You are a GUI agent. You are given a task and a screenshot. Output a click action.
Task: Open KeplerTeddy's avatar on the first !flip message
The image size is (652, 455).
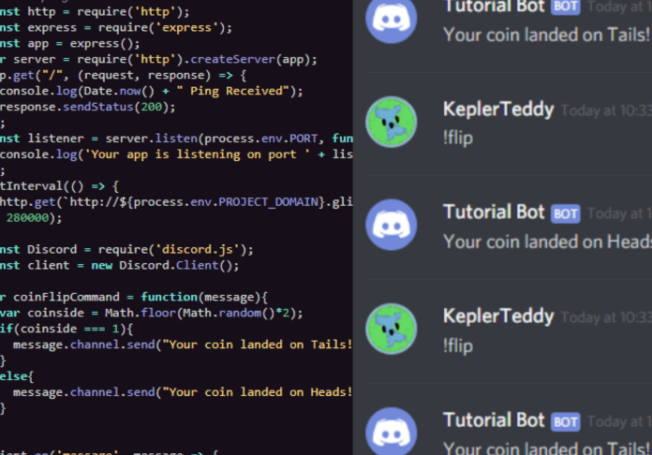[395, 121]
